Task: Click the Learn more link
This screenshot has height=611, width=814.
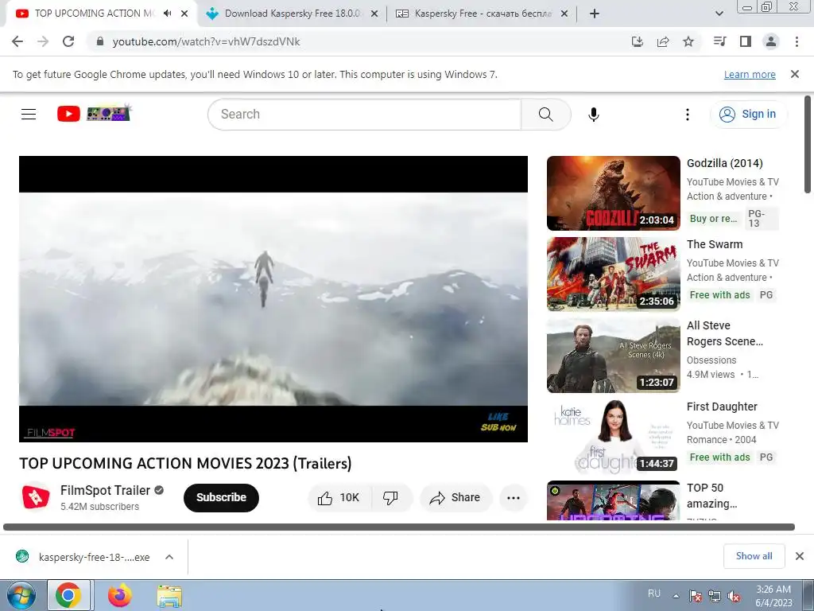Action: pyautogui.click(x=750, y=74)
